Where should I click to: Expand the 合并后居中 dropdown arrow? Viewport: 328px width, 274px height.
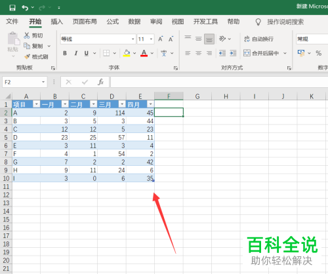(285, 53)
